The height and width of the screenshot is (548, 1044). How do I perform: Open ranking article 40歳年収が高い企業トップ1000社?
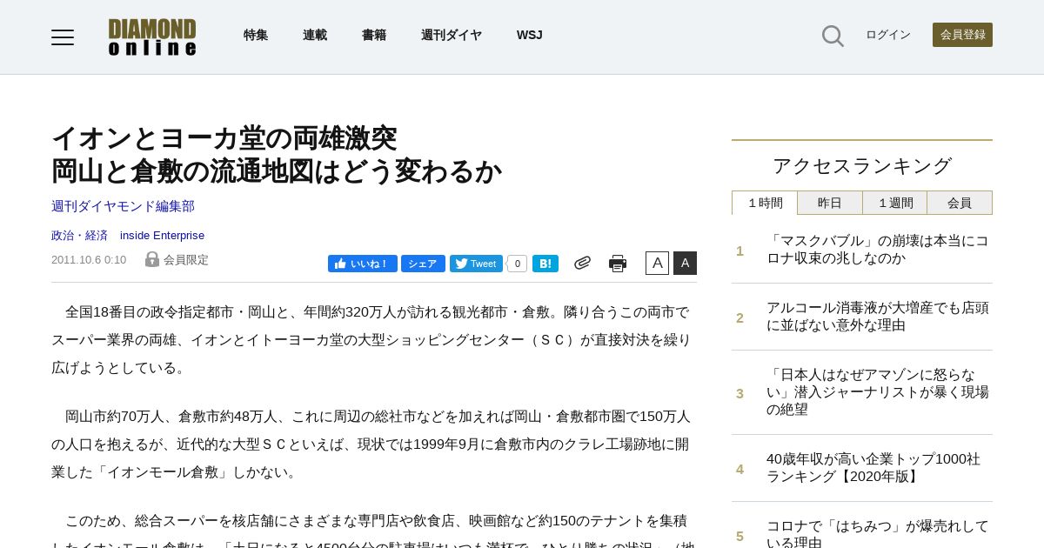click(x=873, y=468)
